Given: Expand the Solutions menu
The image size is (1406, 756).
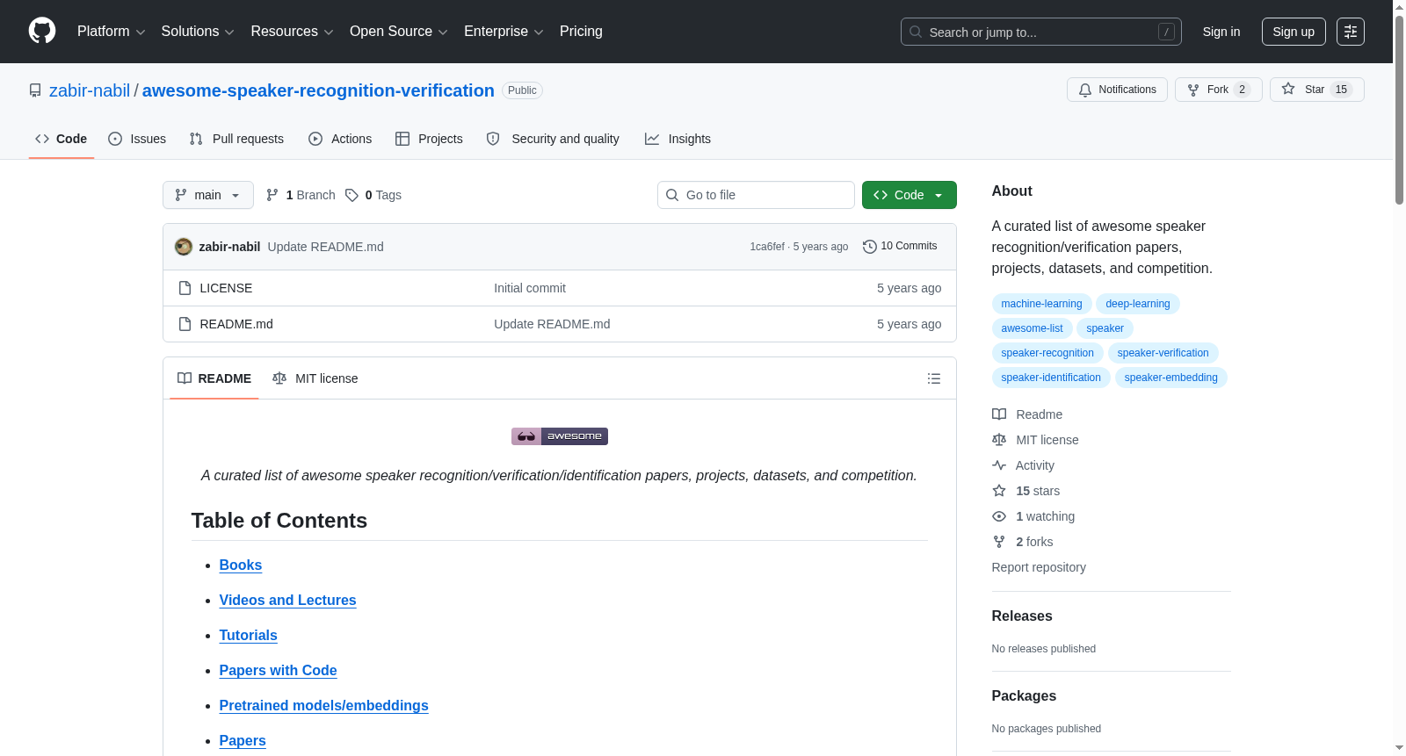Looking at the screenshot, I should tap(198, 32).
